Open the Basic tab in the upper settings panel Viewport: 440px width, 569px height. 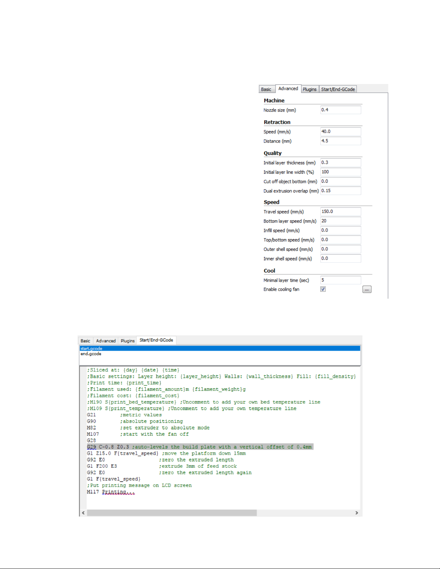[267, 89]
